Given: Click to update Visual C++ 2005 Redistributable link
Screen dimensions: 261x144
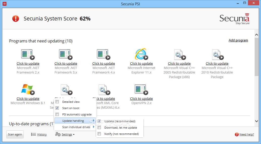Looking at the screenshot, I should click(x=179, y=63).
